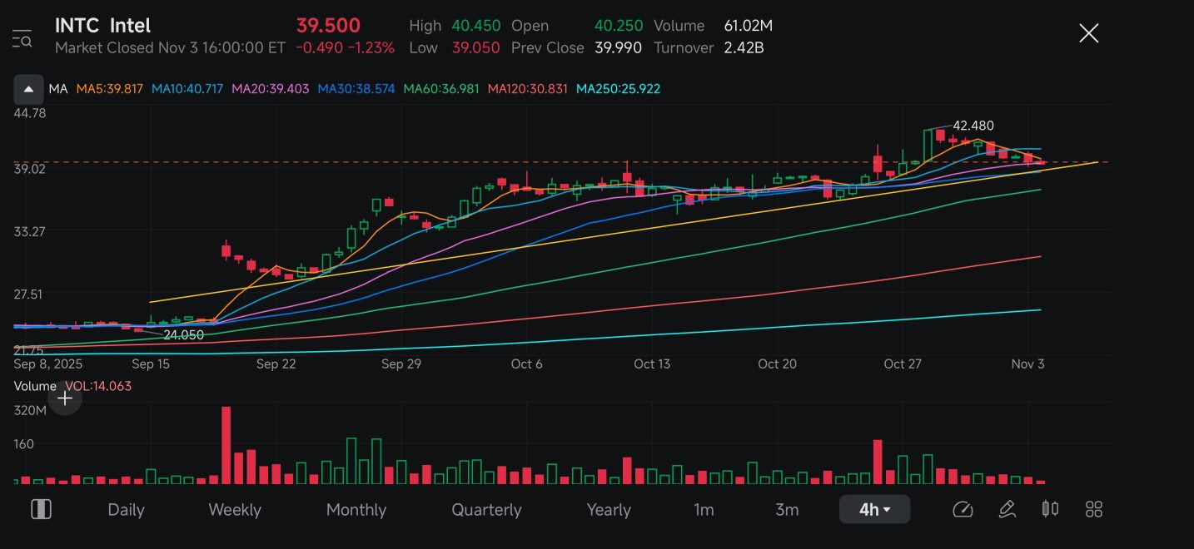Screen dimensions: 1194x549
Task: Open the 4h interval dropdown
Action: [874, 509]
